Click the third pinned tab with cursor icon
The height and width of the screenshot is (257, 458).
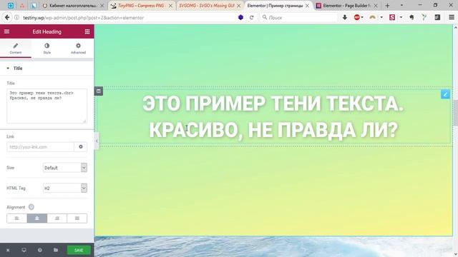pyautogui.click(x=34, y=6)
